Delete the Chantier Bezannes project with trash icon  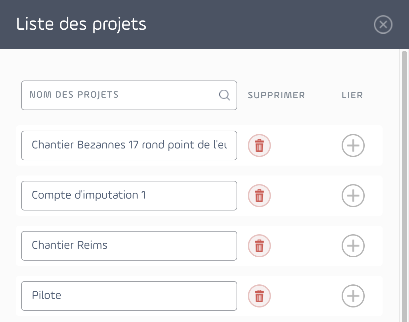coord(259,145)
